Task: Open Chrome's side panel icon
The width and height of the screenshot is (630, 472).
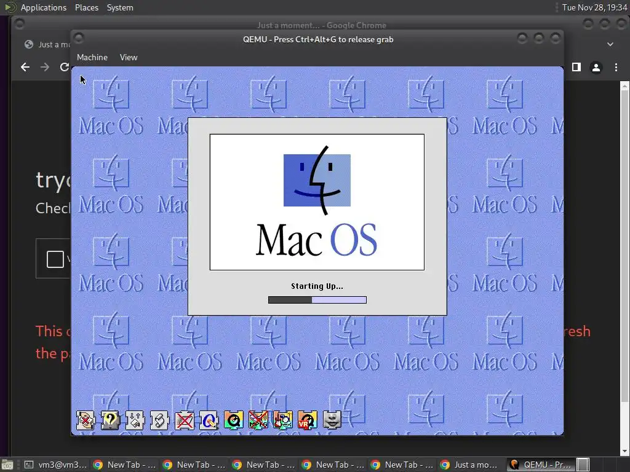Action: [576, 67]
